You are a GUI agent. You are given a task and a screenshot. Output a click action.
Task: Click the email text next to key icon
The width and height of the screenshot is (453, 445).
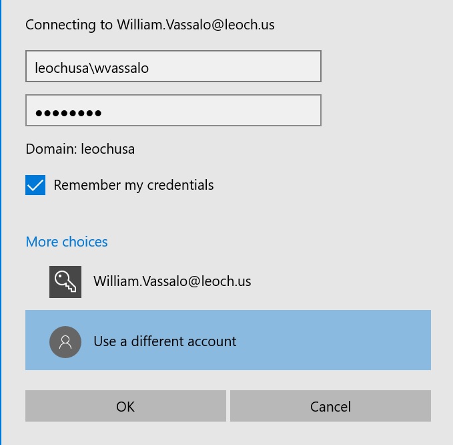(172, 281)
